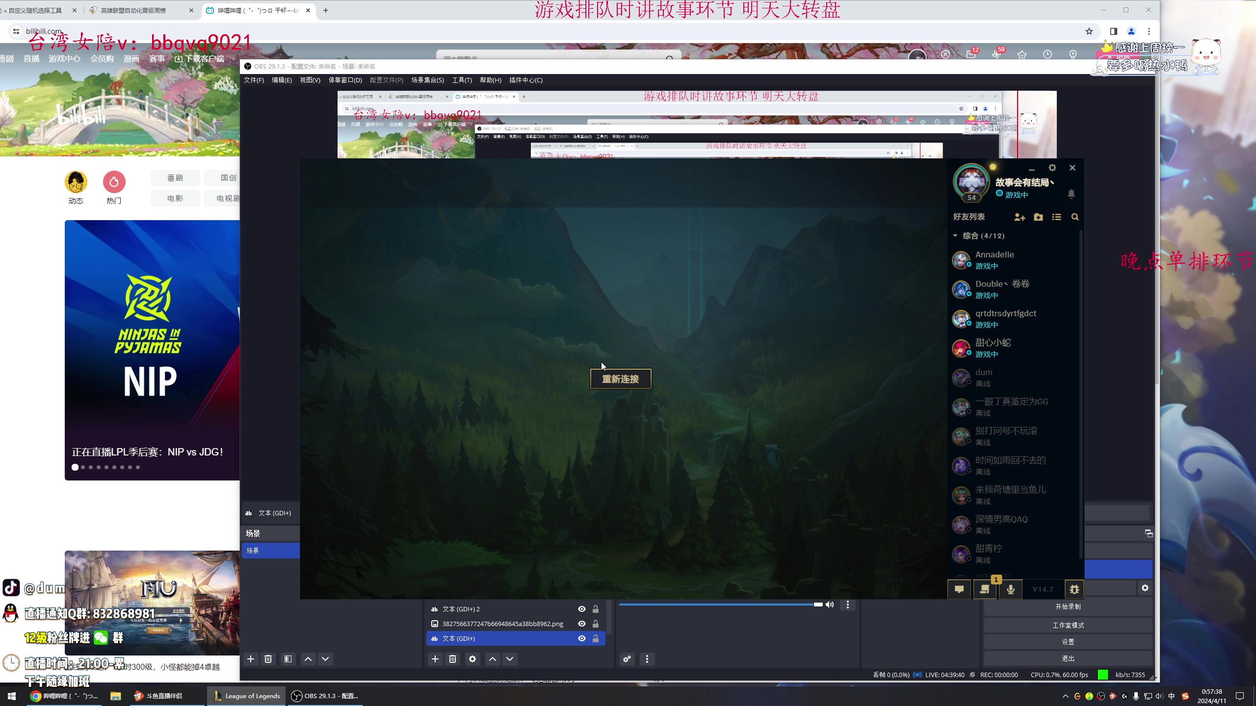Click 番剧 category on bilibili page
This screenshot has width=1256, height=706.
point(175,177)
